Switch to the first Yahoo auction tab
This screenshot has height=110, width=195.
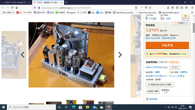click(x=16, y=2)
